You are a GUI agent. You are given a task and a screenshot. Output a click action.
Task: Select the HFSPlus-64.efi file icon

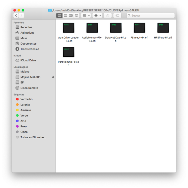(x=163, y=28)
